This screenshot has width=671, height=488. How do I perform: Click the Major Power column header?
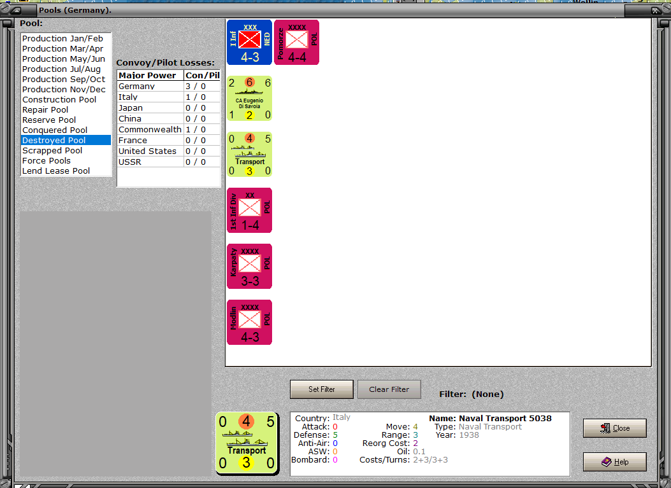click(x=150, y=75)
